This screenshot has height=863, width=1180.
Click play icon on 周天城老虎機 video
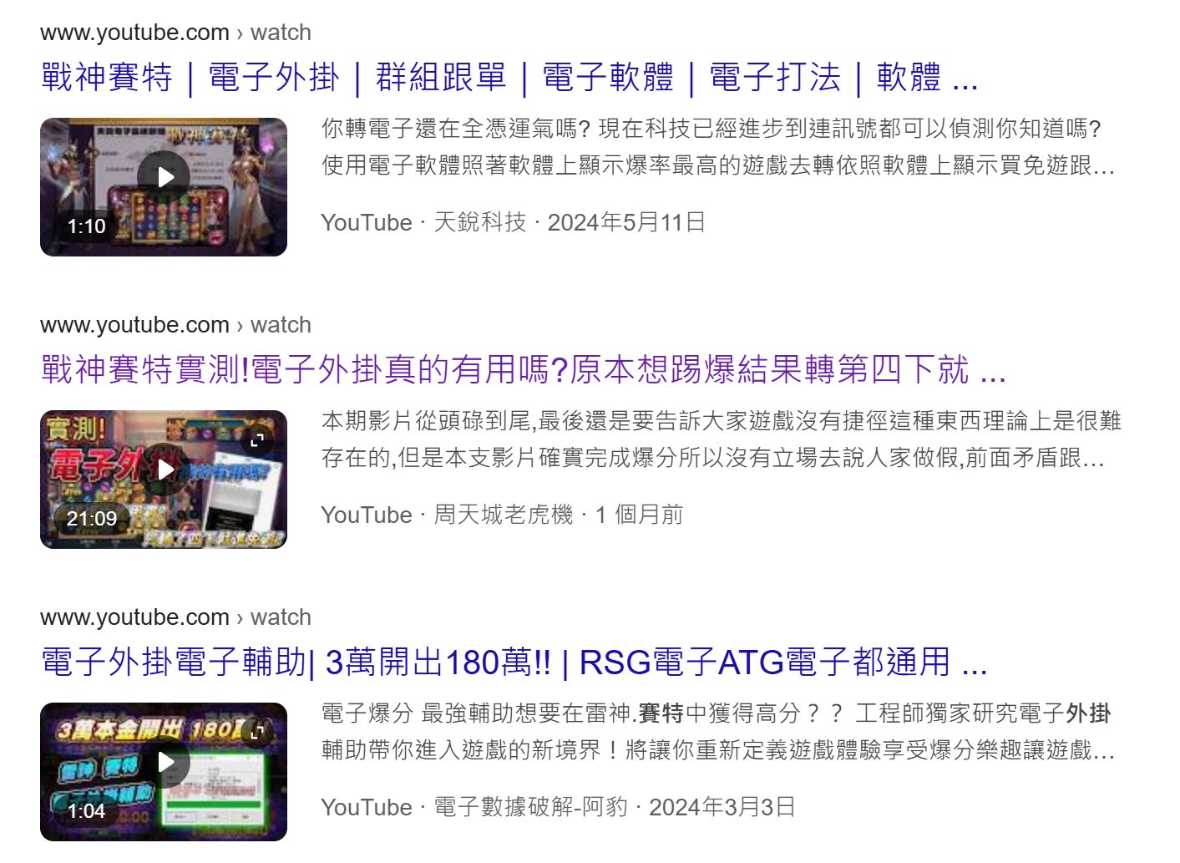[165, 470]
